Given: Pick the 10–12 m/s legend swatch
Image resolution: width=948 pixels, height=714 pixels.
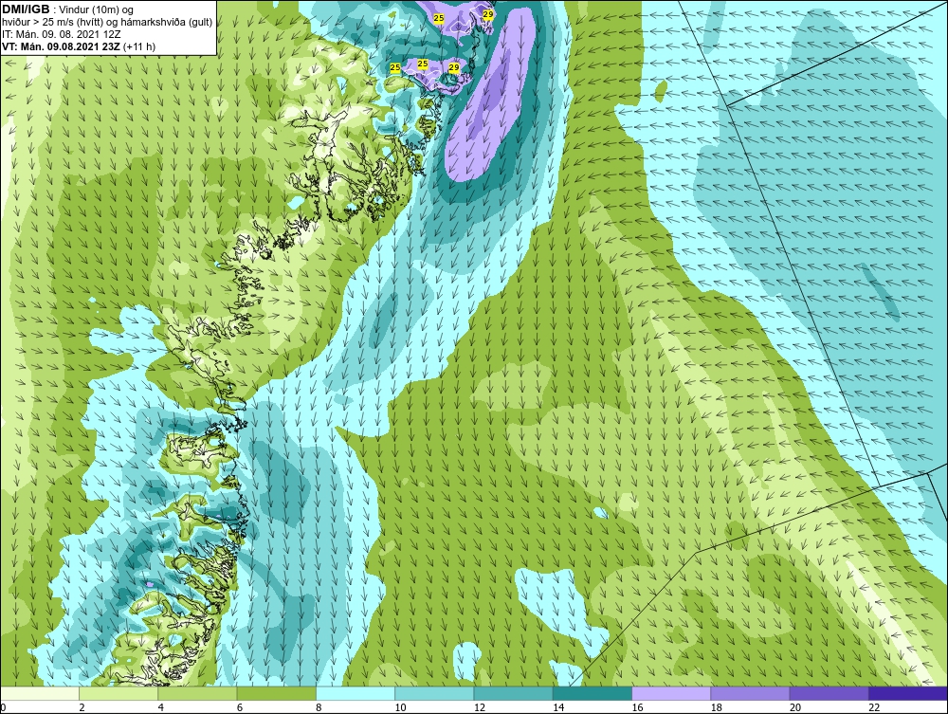Looking at the screenshot, I should tap(434, 693).
